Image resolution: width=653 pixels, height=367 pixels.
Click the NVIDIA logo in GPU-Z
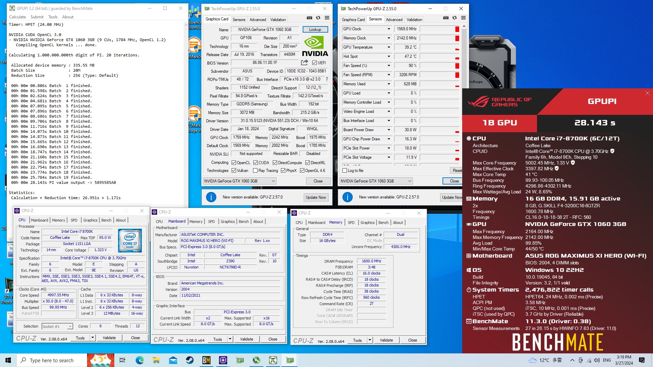[x=315, y=47]
